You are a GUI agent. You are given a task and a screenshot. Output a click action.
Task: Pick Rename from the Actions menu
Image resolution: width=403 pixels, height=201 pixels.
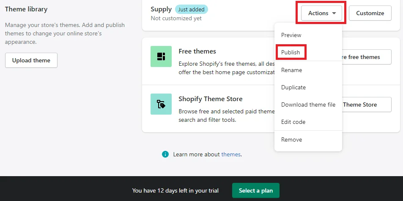(291, 70)
